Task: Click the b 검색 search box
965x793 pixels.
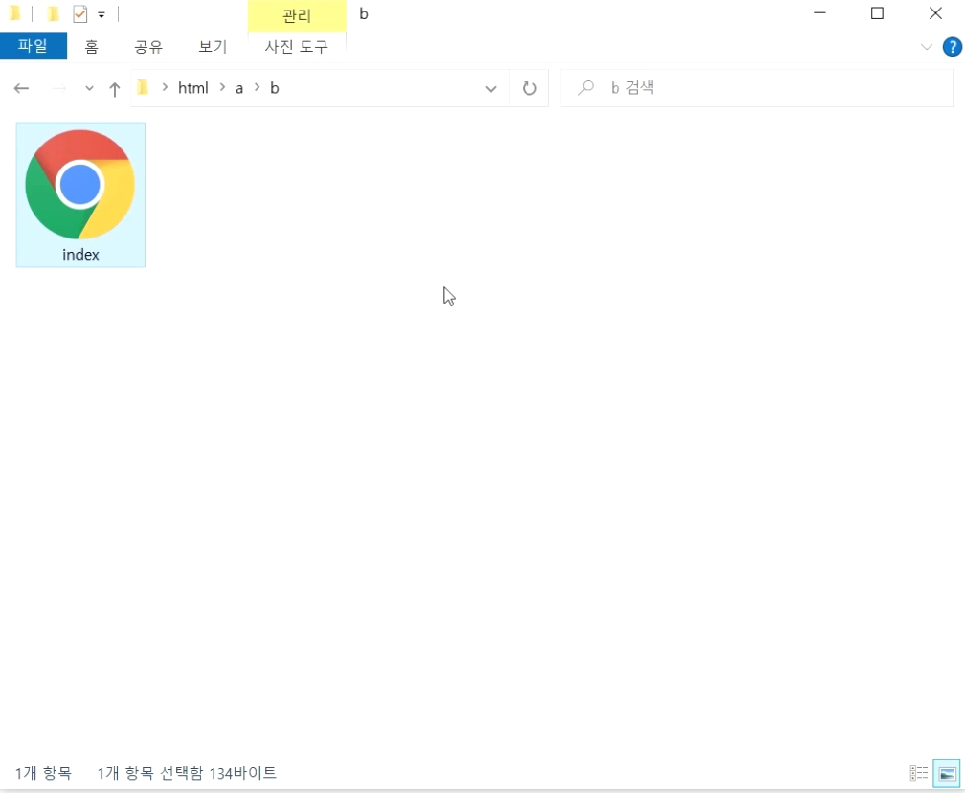Action: click(x=757, y=88)
